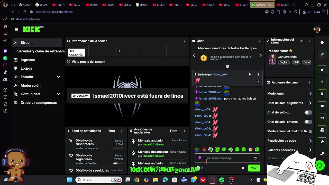
Task: Open Windows Start button
Action: tap(70, 180)
